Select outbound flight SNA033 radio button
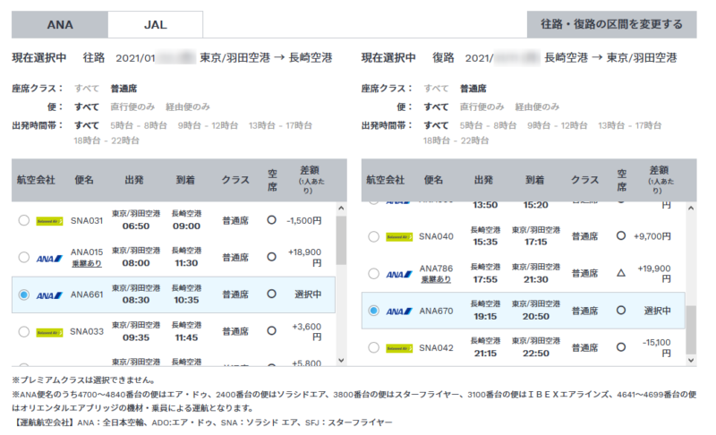The height and width of the screenshot is (435, 716). [x=24, y=332]
